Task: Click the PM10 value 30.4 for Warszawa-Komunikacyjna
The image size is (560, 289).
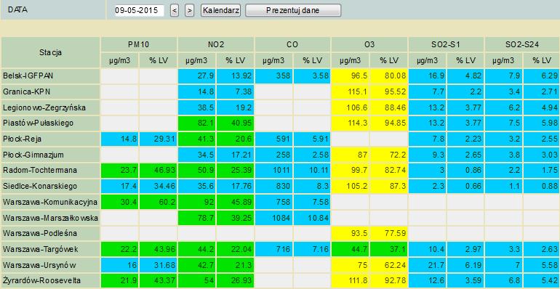Action: [x=120, y=202]
